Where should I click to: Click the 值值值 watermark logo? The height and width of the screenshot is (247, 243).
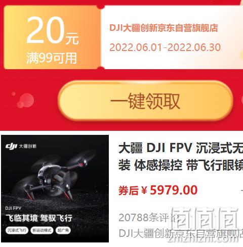pyautogui.click(x=205, y=218)
